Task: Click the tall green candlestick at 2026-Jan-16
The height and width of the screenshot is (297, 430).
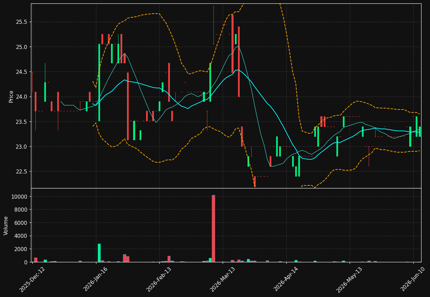Action: [99, 82]
